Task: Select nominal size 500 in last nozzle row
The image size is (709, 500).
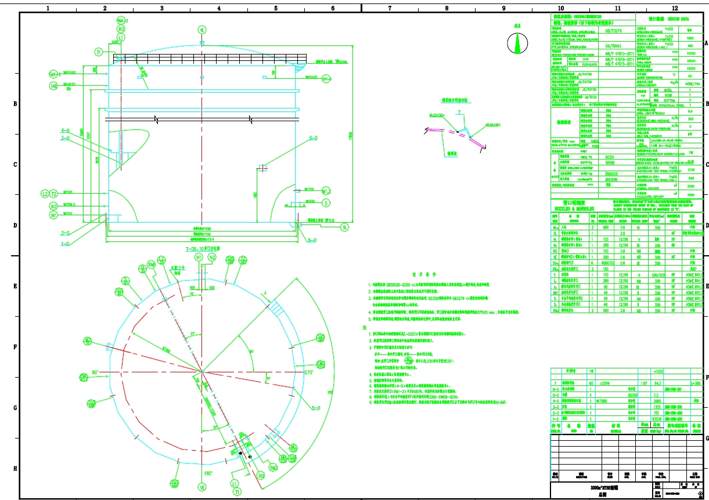Action: point(606,310)
